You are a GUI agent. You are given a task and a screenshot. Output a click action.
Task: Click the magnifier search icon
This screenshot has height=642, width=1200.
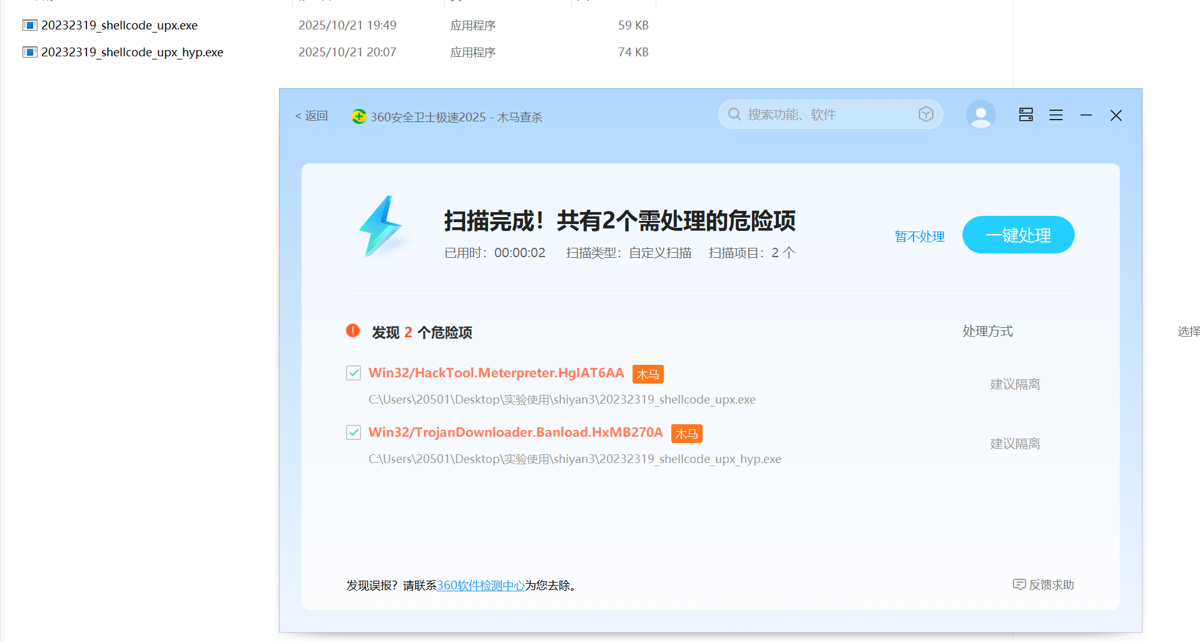(735, 115)
